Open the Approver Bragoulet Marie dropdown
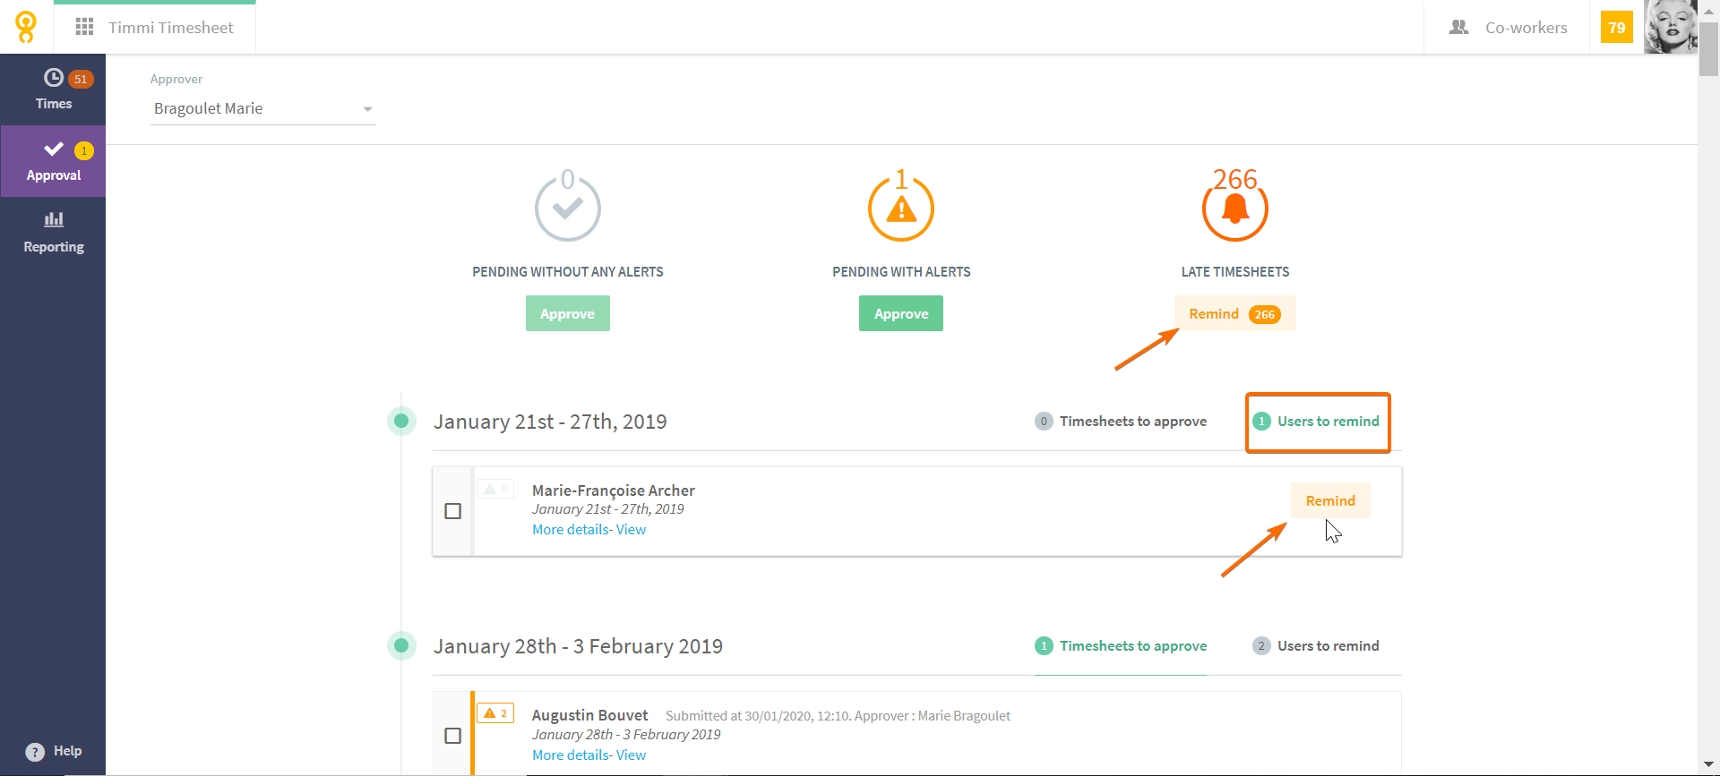The height and width of the screenshot is (776, 1720). click(262, 108)
